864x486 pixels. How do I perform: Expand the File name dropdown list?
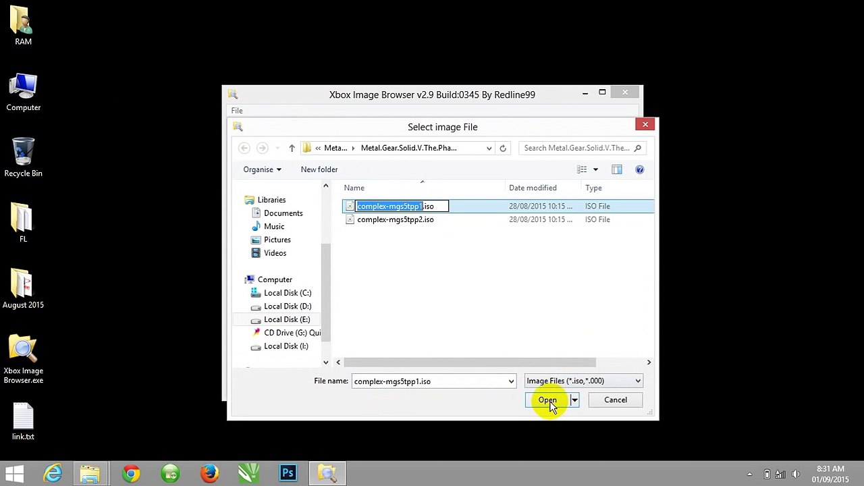(511, 381)
